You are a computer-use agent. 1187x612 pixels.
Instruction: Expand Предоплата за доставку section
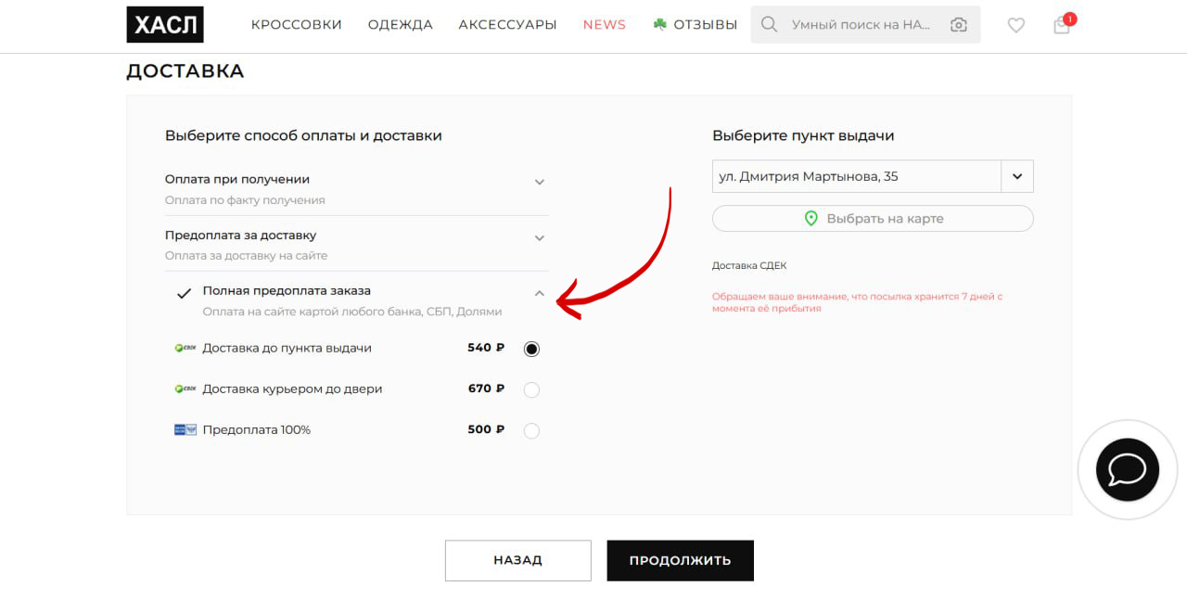point(540,238)
